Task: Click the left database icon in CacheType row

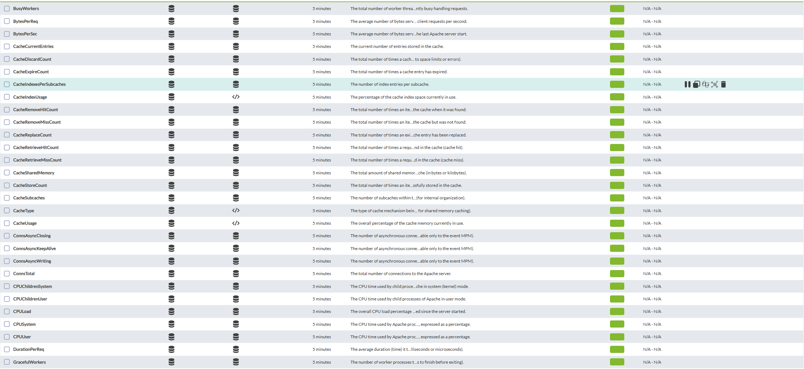Action: pyautogui.click(x=171, y=210)
